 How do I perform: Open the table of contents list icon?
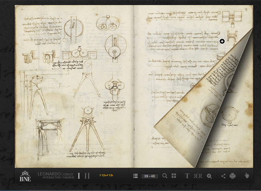[135, 176]
